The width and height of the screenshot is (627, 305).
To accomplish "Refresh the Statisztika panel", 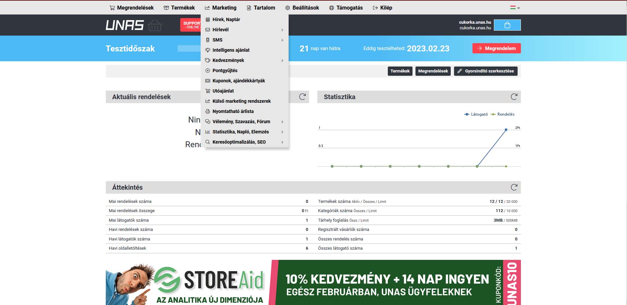I will [x=514, y=97].
